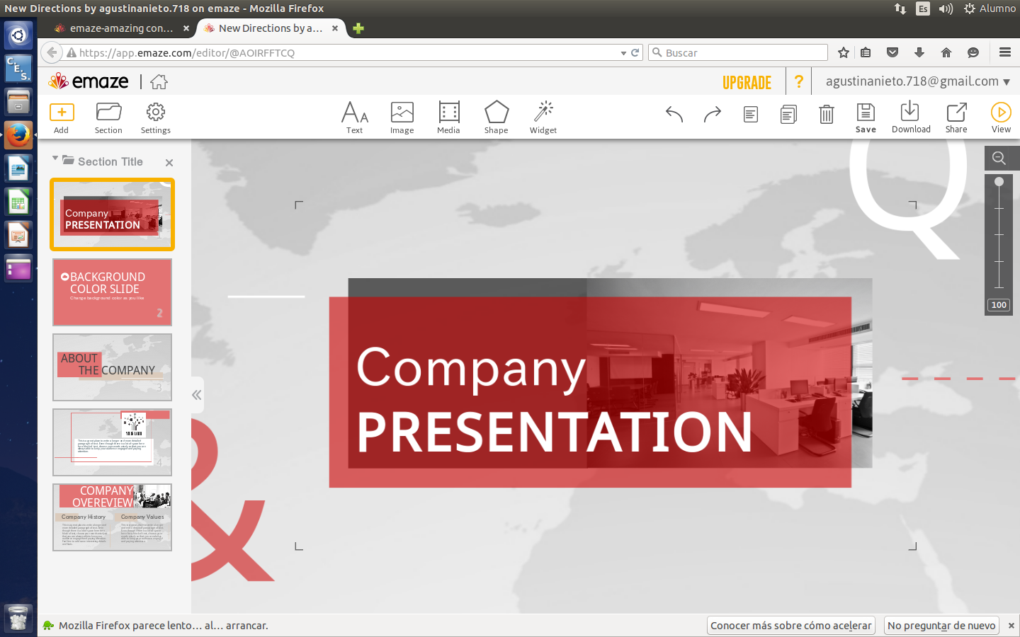Go back to previous page
This screenshot has height=637, width=1020.
[52, 52]
